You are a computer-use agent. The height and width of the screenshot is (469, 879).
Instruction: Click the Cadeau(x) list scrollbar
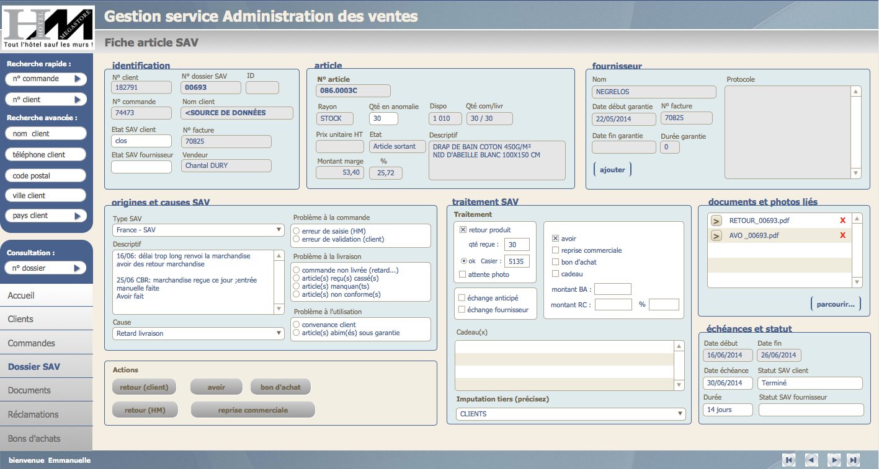[679, 366]
